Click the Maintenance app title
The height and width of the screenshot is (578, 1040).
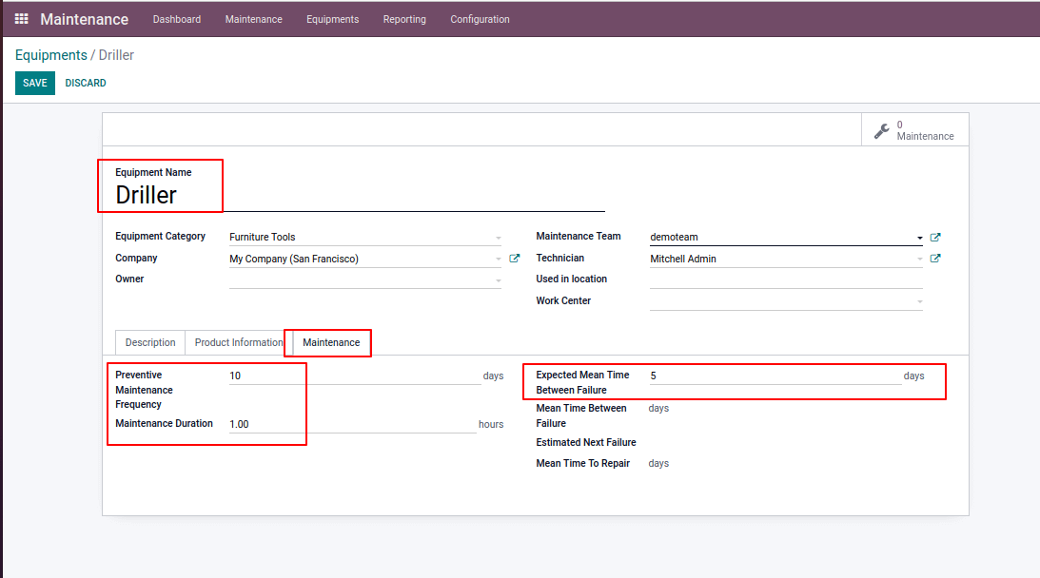click(85, 19)
